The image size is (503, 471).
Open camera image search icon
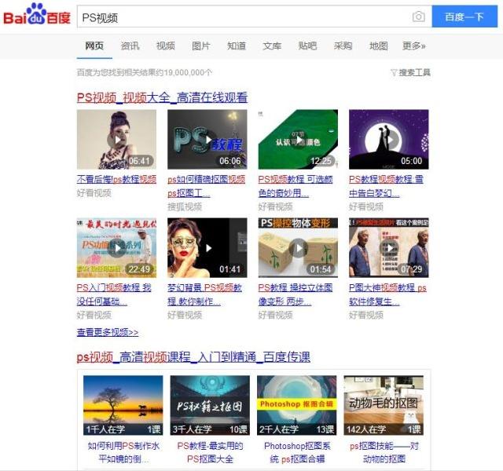418,16
